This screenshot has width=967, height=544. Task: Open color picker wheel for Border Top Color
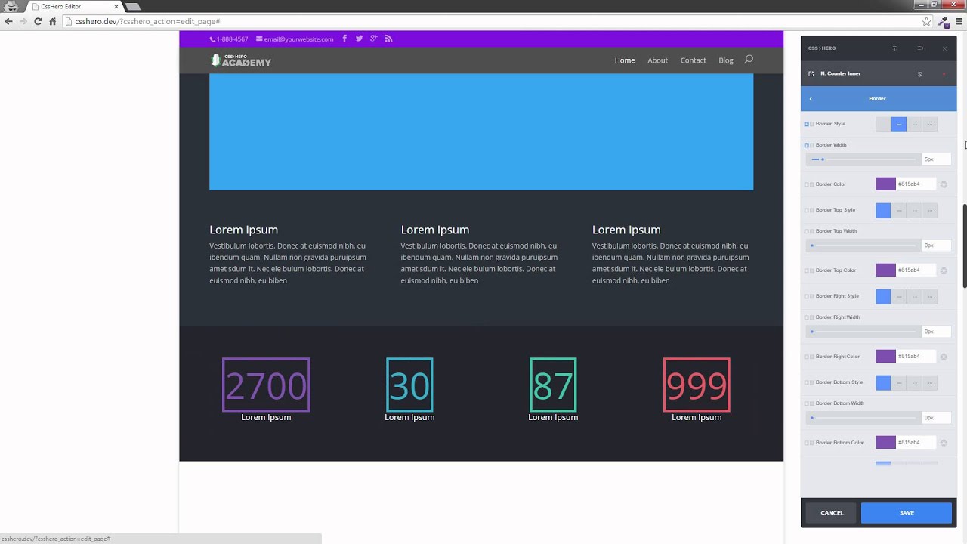click(944, 270)
